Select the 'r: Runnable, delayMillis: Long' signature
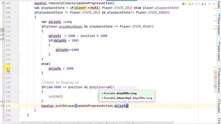221x124 pixels. 127,93
